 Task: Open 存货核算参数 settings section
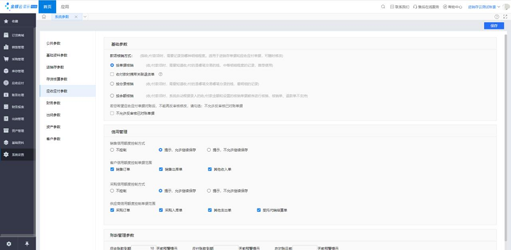coord(68,79)
